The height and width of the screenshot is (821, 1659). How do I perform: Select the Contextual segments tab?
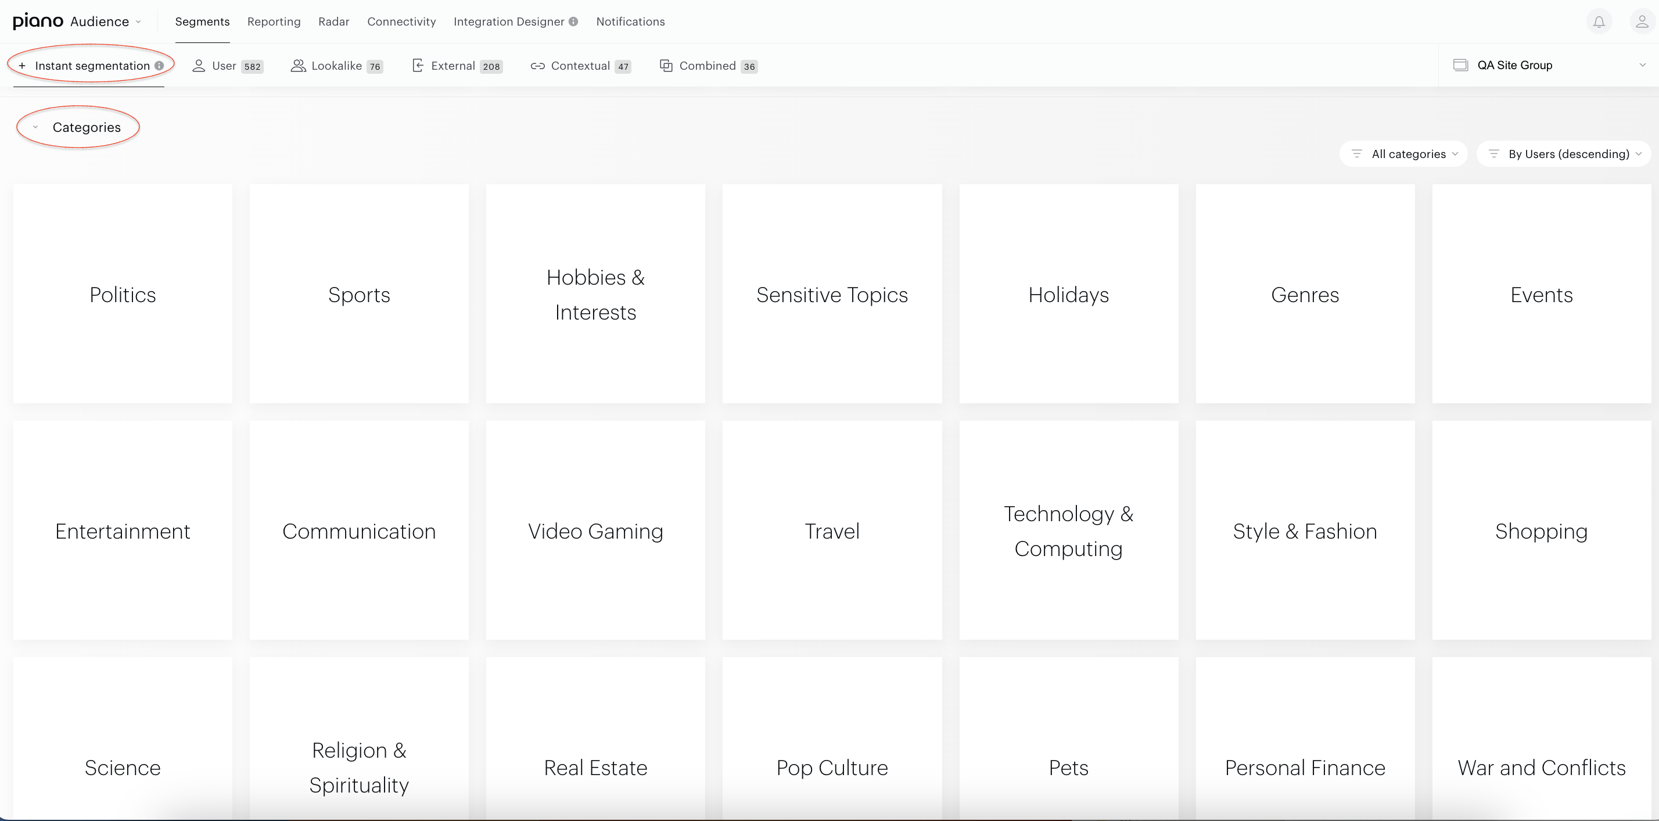click(580, 66)
